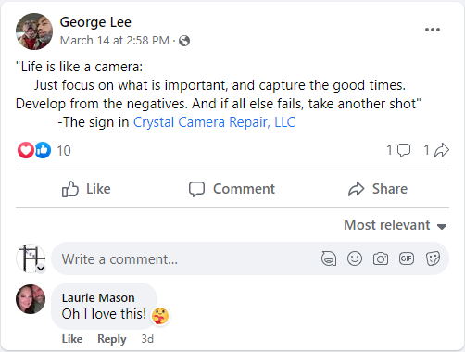The width and height of the screenshot is (465, 352).
Task: Reply to Laurie Mason's comment
Action: pyautogui.click(x=112, y=339)
